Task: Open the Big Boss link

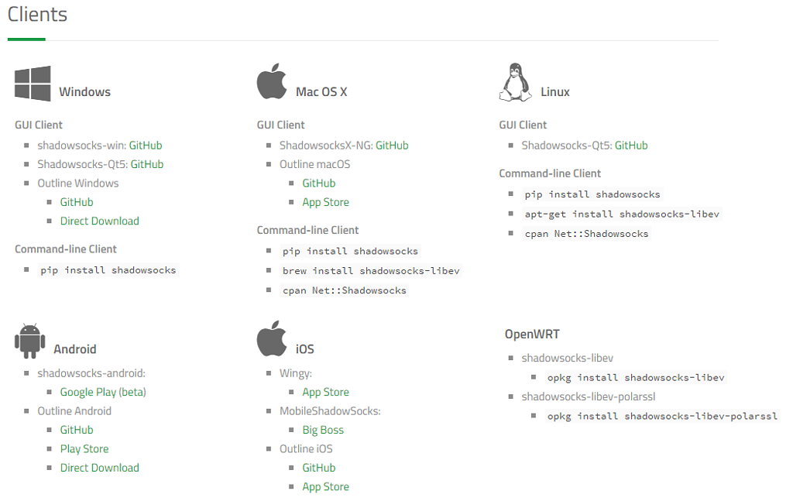Action: pyautogui.click(x=323, y=430)
